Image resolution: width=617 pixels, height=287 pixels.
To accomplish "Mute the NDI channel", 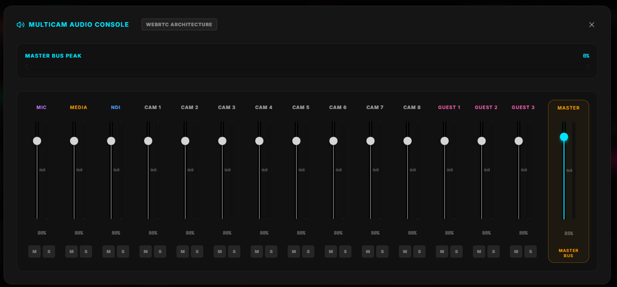I will click(108, 252).
